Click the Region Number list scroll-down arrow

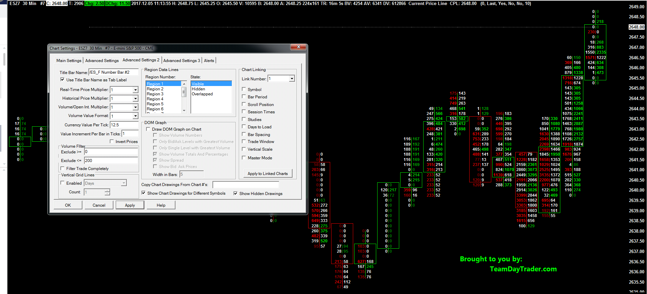click(x=184, y=110)
